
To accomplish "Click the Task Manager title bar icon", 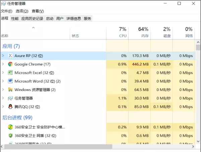I will tap(4, 3).
